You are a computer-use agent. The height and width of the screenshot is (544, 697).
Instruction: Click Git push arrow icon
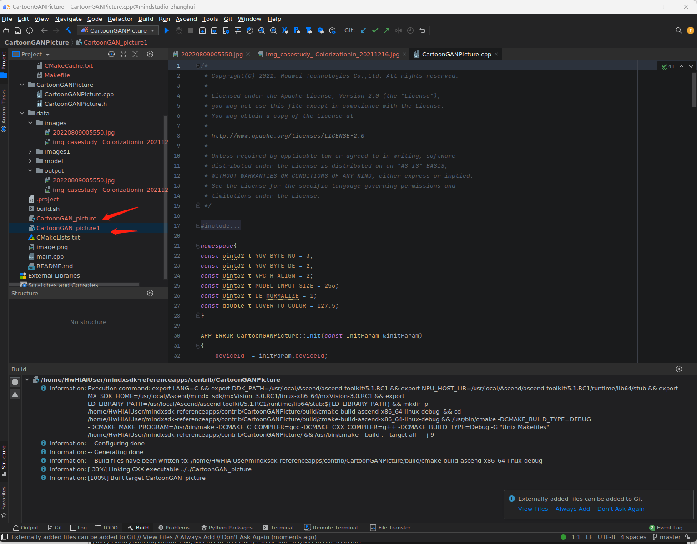point(387,30)
